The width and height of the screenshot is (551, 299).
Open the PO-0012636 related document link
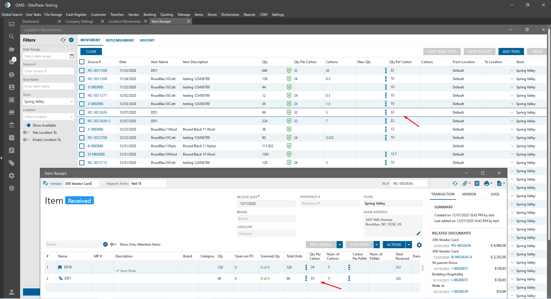[x=461, y=246]
